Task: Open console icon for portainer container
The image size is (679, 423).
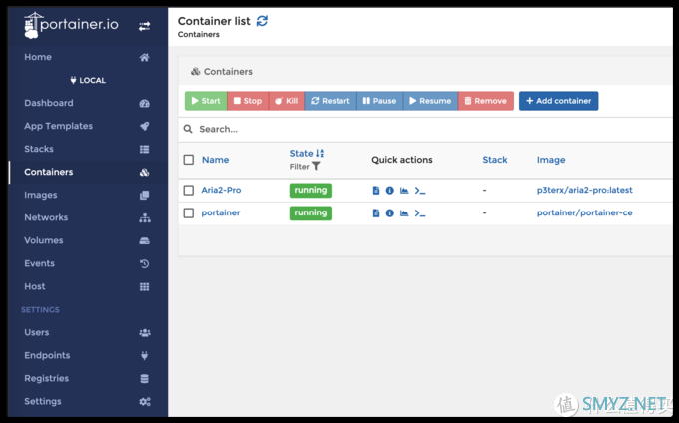Action: (x=420, y=213)
